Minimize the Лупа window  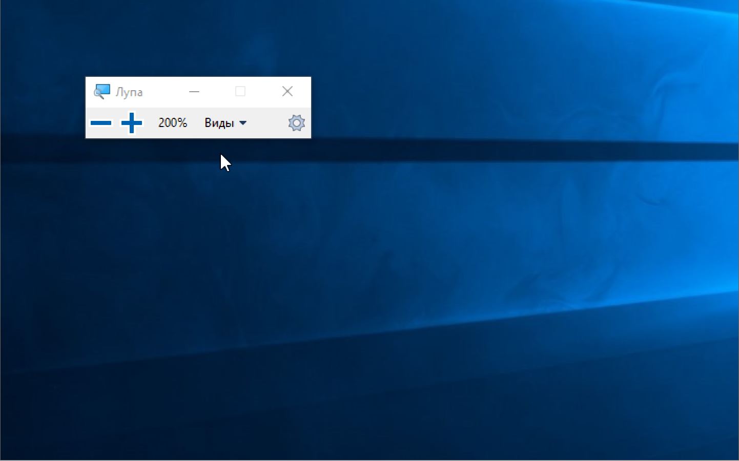tap(194, 92)
